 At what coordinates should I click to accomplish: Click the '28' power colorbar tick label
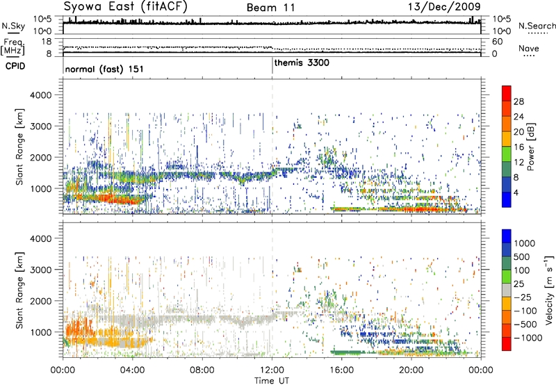[x=518, y=101]
